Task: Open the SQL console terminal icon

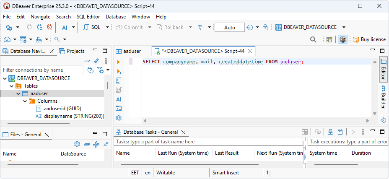Action: (119, 109)
